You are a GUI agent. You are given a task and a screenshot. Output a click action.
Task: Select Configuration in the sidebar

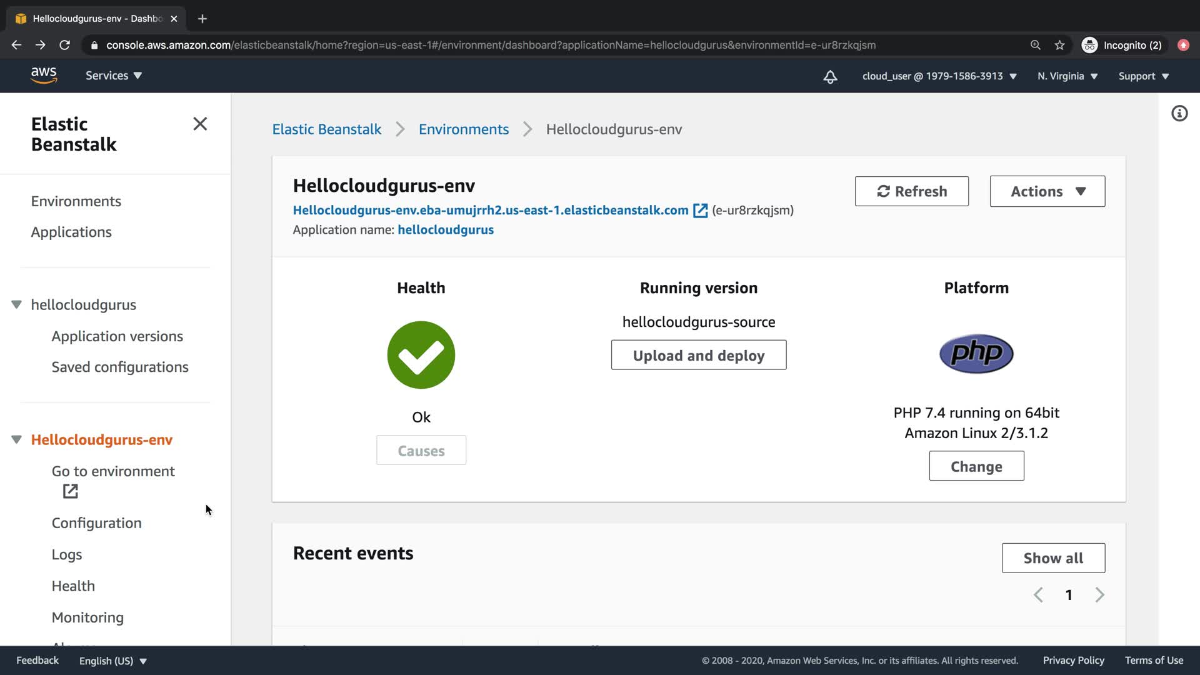click(96, 523)
